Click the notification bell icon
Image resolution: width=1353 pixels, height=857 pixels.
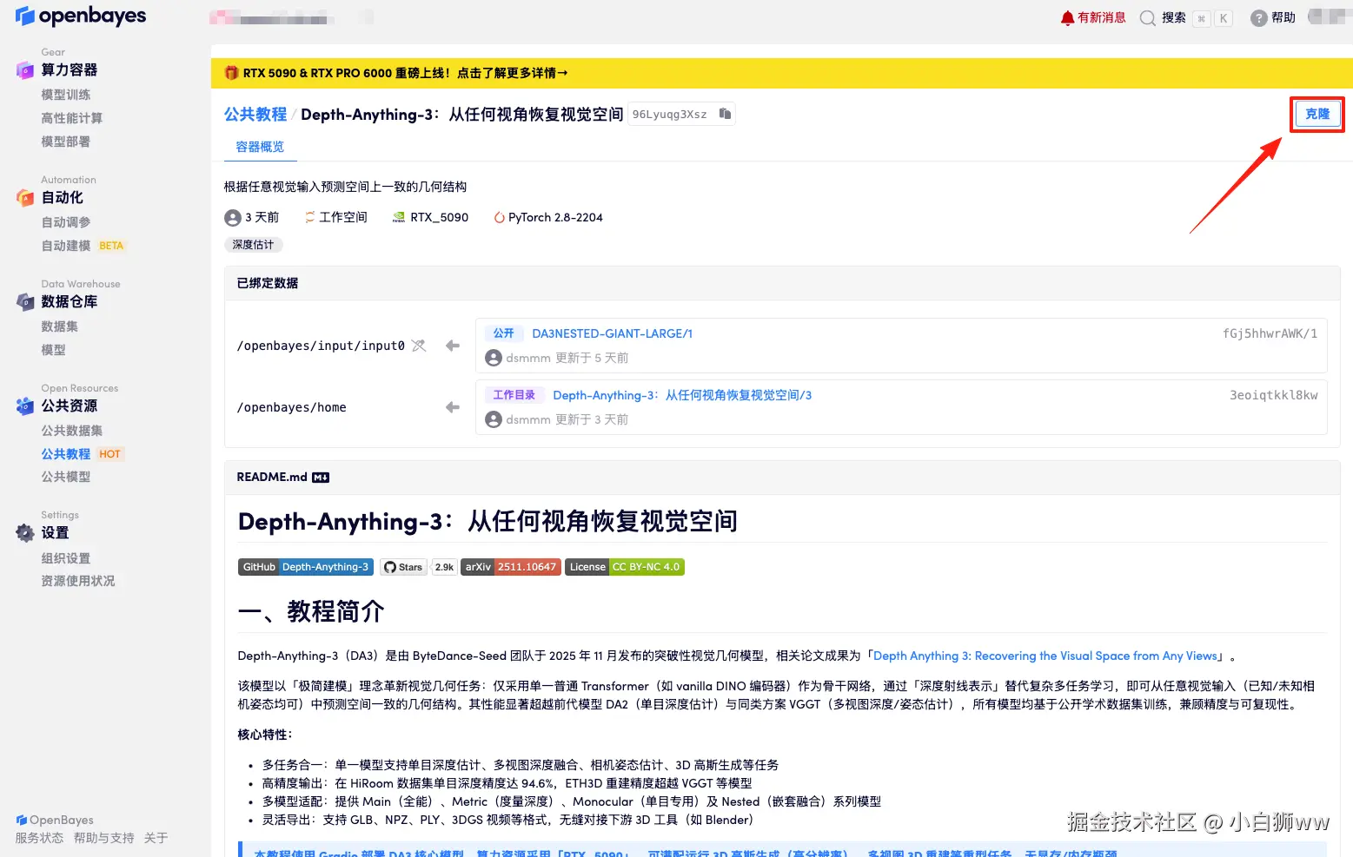[x=1067, y=18]
